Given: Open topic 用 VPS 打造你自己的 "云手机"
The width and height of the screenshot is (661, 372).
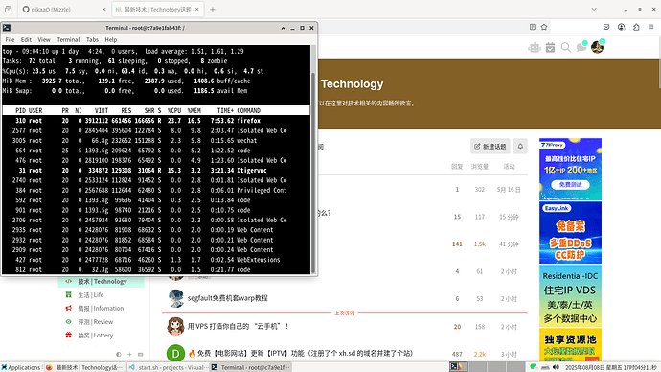Looking at the screenshot, I should click(x=239, y=326).
